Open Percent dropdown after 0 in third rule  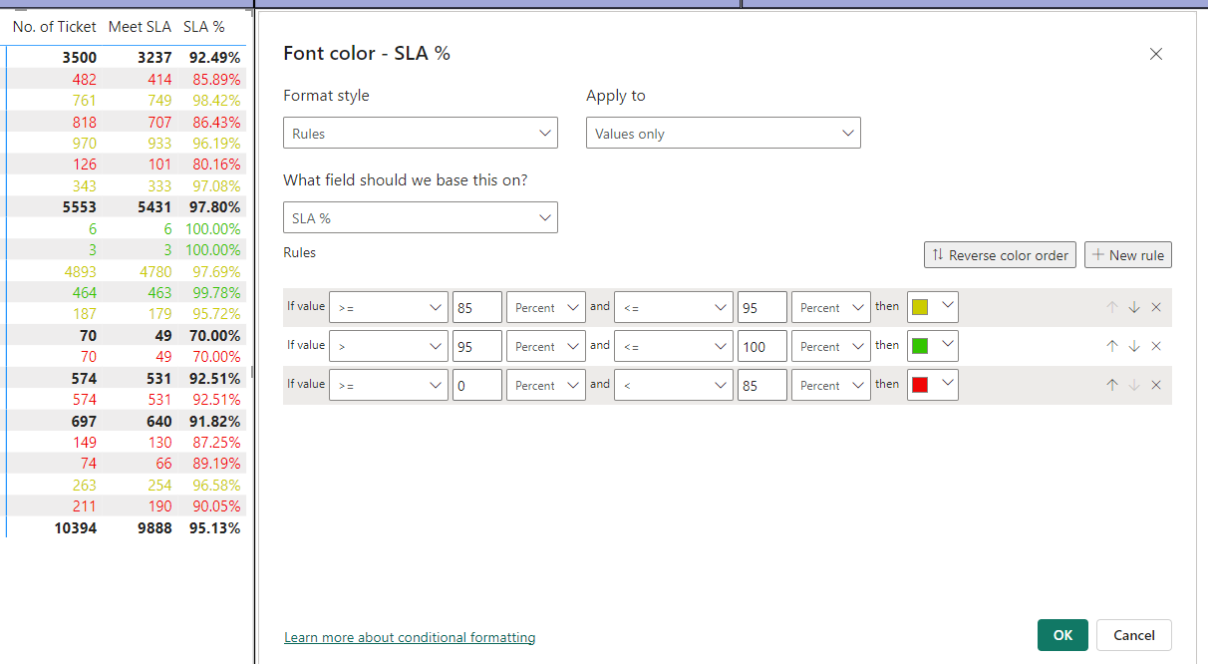coord(546,385)
